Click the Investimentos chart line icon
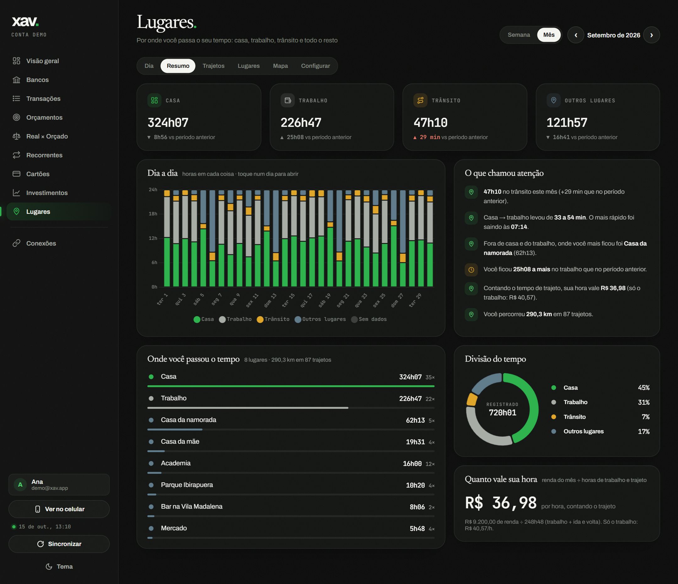Image resolution: width=678 pixels, height=584 pixels. 16,193
